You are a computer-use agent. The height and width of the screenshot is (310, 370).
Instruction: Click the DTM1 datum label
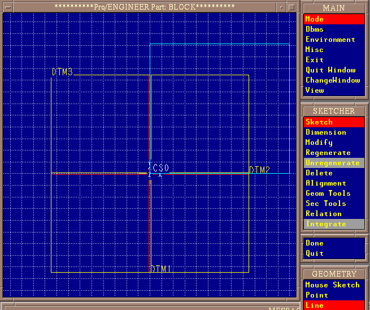160,269
